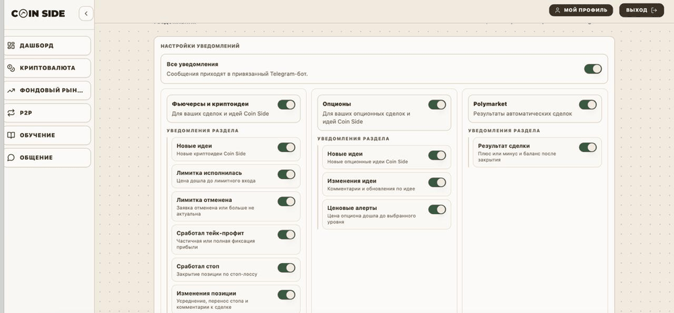Disable Лимитка исполнилась notifications
The image size is (674, 313).
(286, 174)
